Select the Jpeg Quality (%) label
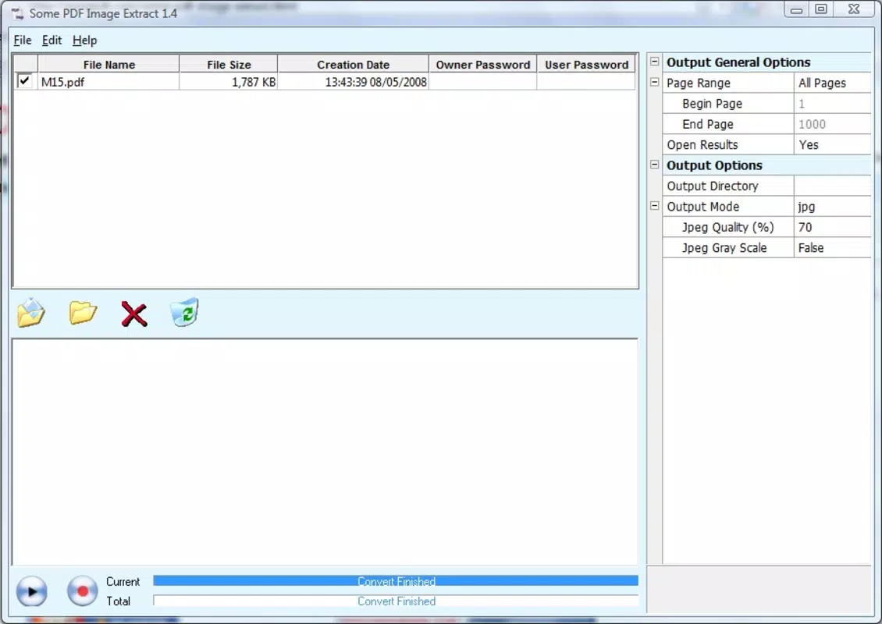882x624 pixels. point(728,228)
